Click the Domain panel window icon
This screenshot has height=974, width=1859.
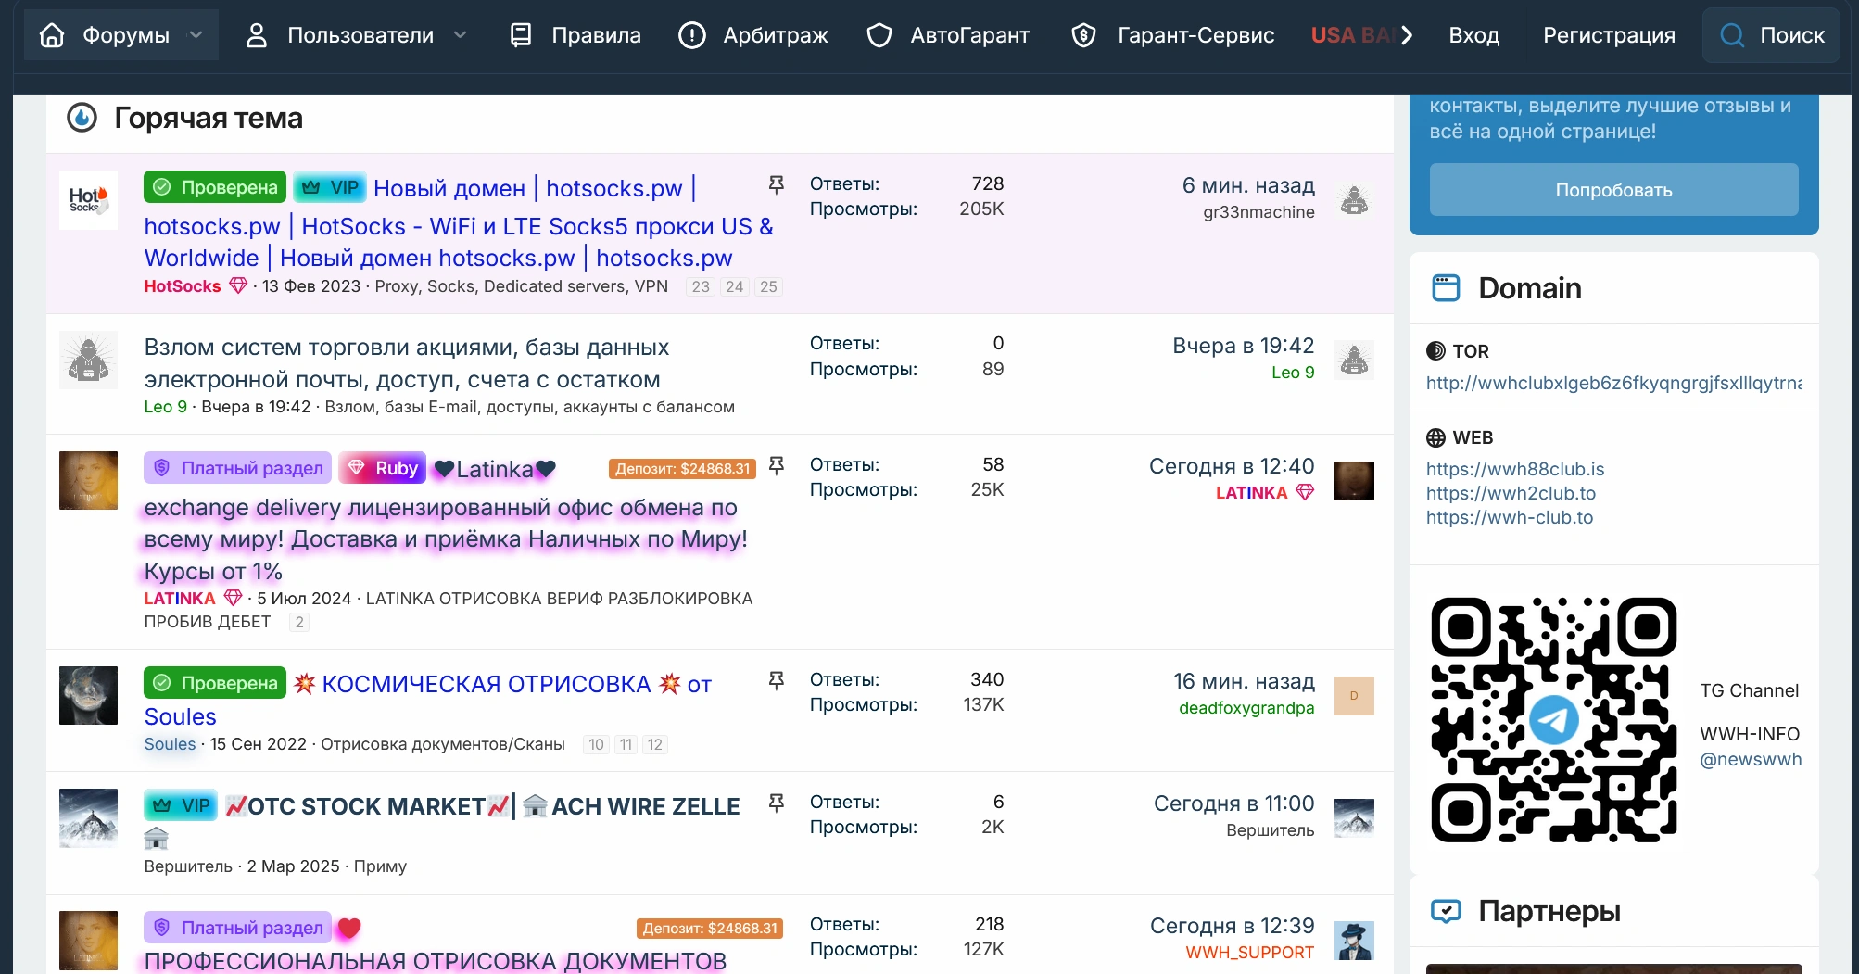tap(1446, 288)
